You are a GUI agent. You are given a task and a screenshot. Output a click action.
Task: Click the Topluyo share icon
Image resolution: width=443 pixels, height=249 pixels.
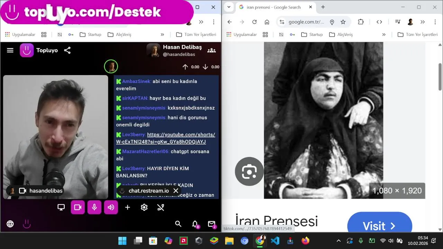coord(67,50)
